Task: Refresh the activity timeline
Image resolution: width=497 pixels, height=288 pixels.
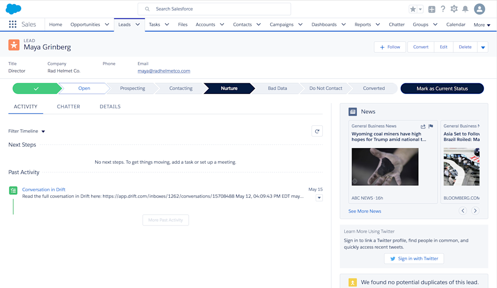Action: click(x=317, y=131)
